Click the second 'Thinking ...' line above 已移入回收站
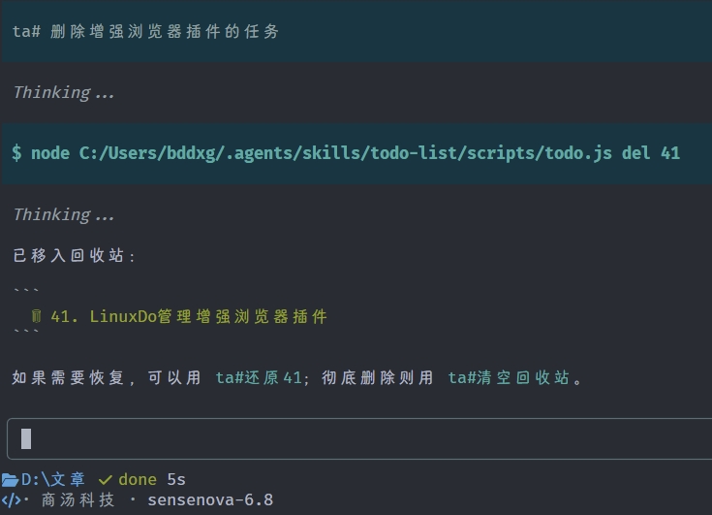This screenshot has width=712, height=515. pos(64,214)
